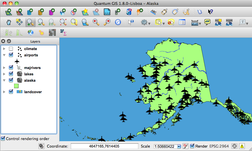The image size is (252, 151).
Task: Click the Refresh map button
Action: [x=118, y=22]
